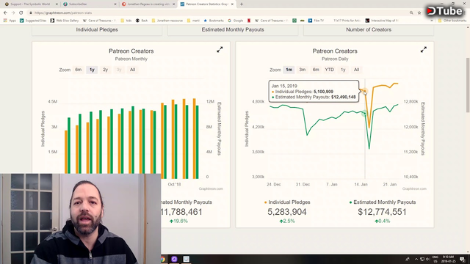Open Suggested Sites bookmark
The height and width of the screenshot is (264, 470).
pyautogui.click(x=33, y=21)
